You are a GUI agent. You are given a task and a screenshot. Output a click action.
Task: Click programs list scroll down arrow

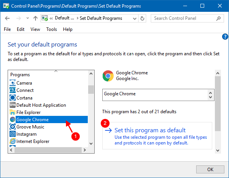click(x=91, y=144)
